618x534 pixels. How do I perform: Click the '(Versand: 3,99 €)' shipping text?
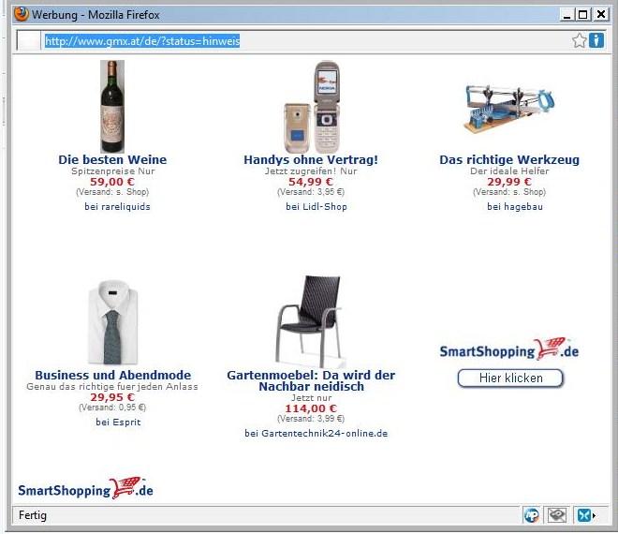[x=311, y=419]
